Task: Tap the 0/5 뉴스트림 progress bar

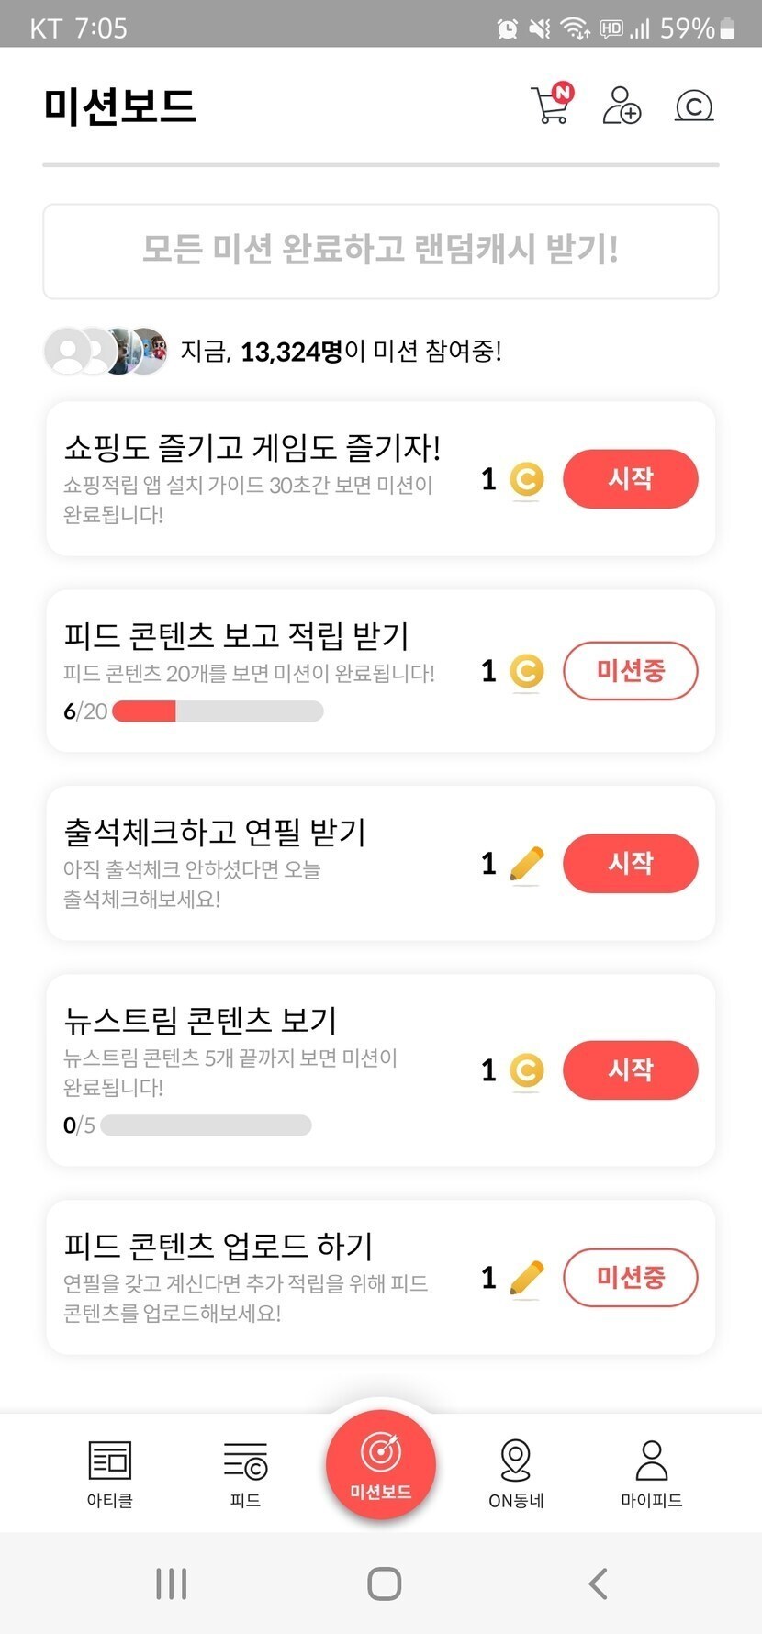Action: point(206,1125)
